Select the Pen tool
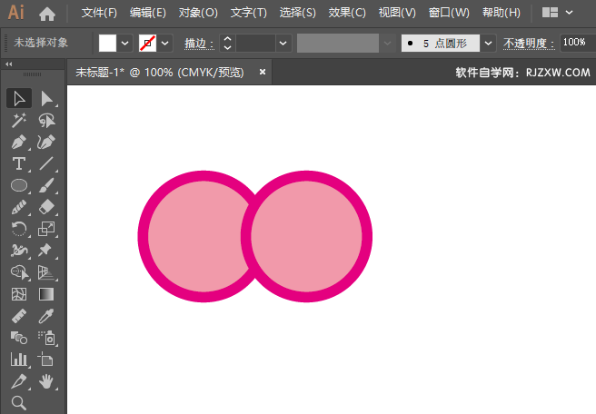This screenshot has height=414, width=596. [x=19, y=142]
